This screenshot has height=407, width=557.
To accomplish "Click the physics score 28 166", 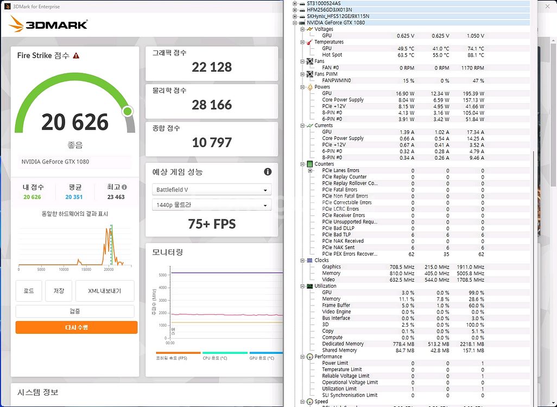I will (212, 105).
